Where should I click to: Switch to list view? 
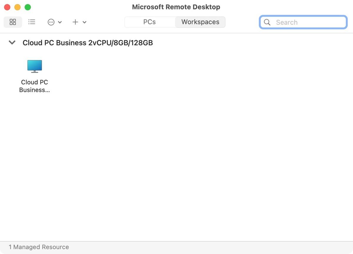pyautogui.click(x=32, y=22)
